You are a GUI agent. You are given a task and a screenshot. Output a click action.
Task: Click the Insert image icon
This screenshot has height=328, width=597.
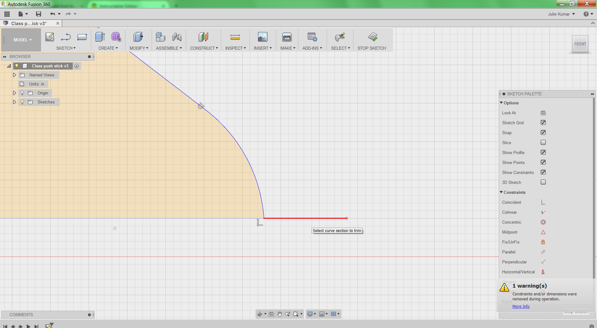point(263,37)
